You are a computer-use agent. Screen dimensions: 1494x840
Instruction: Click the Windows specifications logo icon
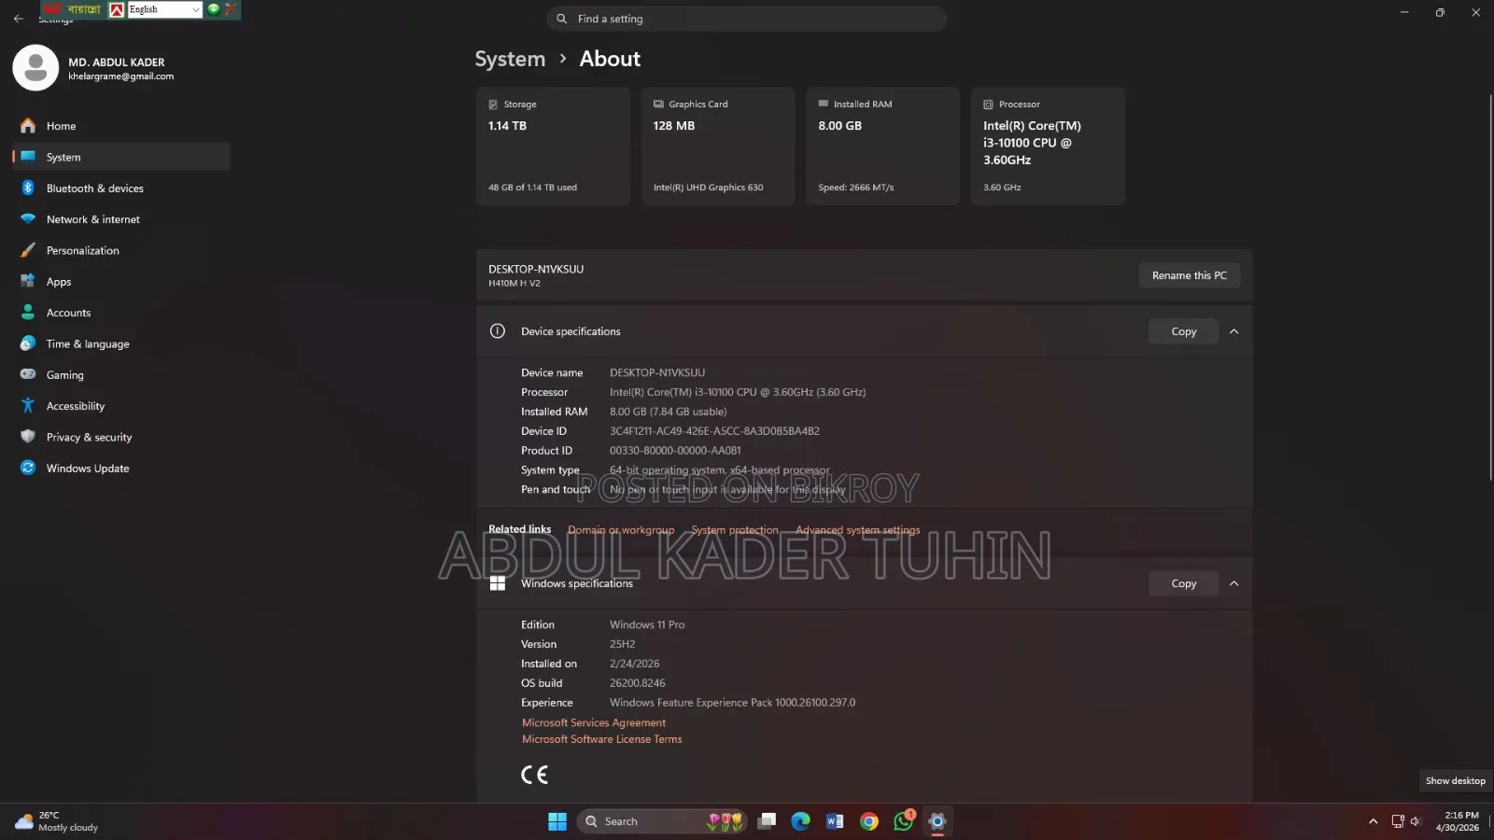[498, 583]
